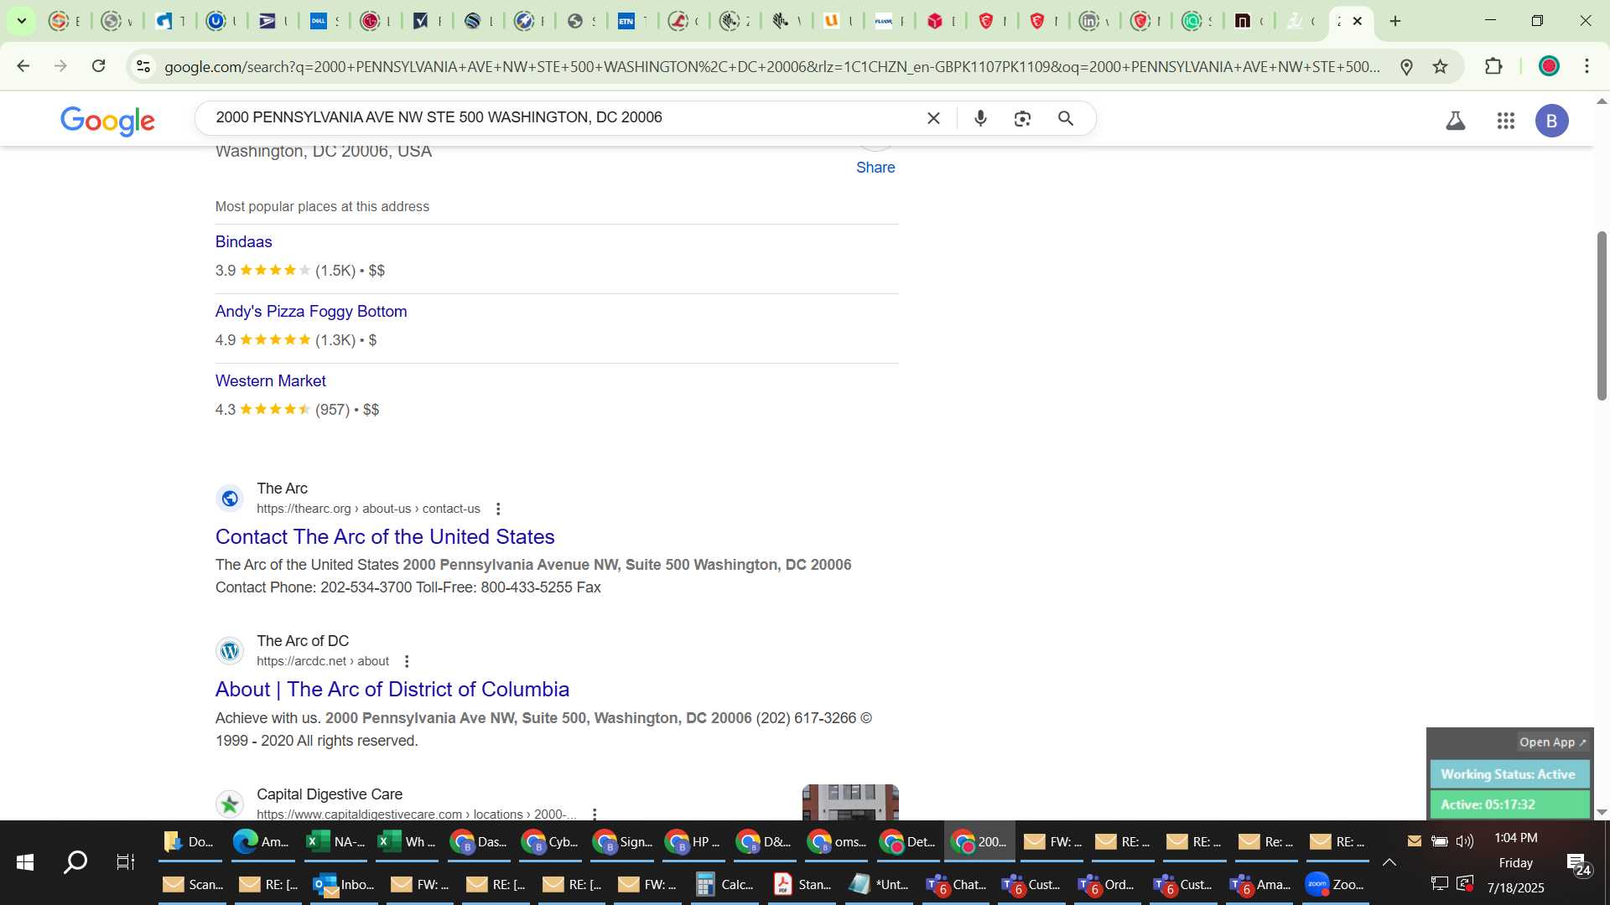Open Windows taskbar search
The image size is (1610, 905).
pyautogui.click(x=75, y=862)
